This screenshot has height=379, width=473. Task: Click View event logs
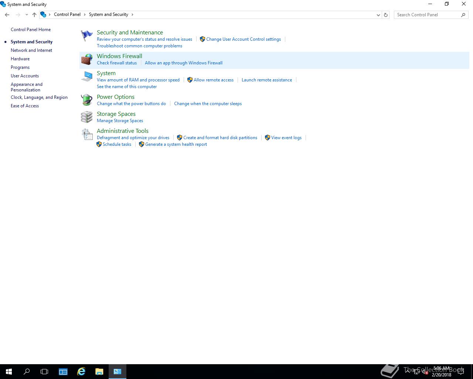[x=286, y=138]
